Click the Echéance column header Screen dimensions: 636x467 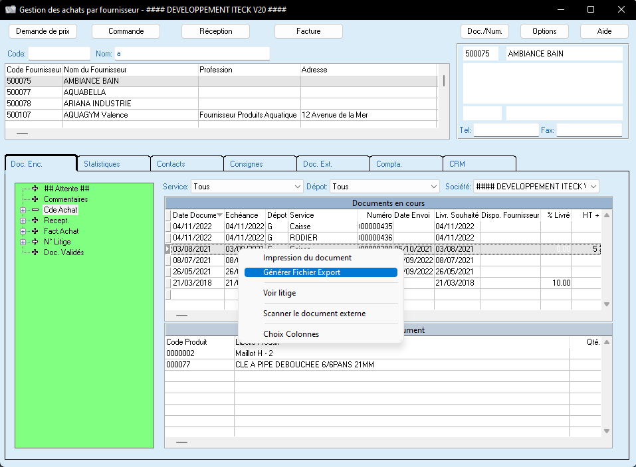point(245,215)
